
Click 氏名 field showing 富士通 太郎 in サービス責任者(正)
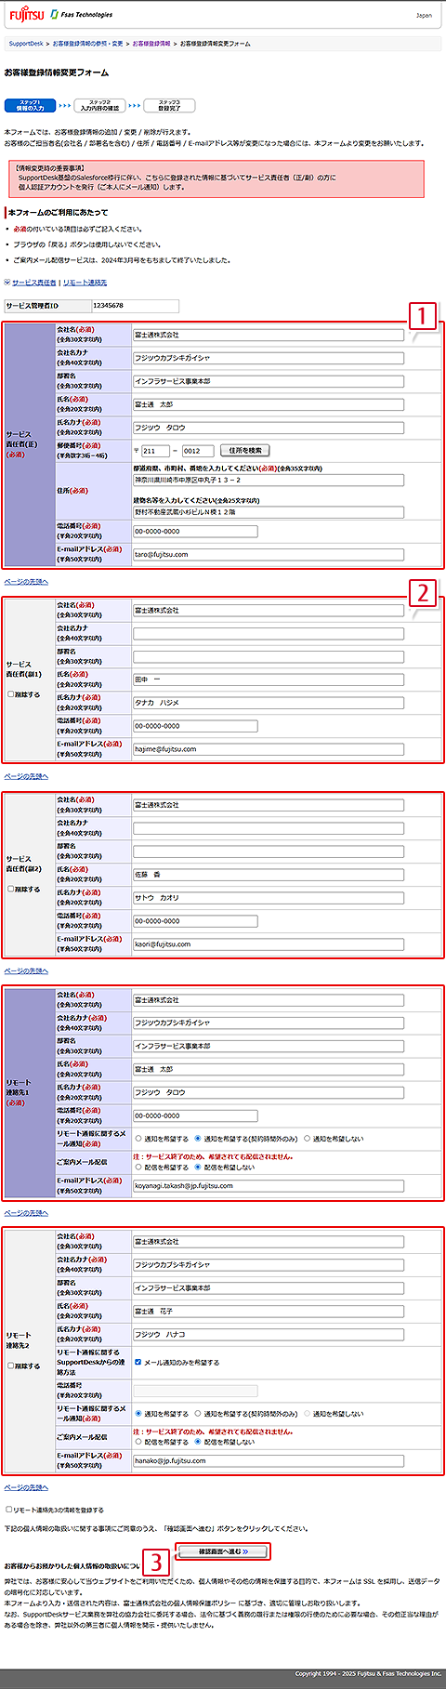(269, 404)
